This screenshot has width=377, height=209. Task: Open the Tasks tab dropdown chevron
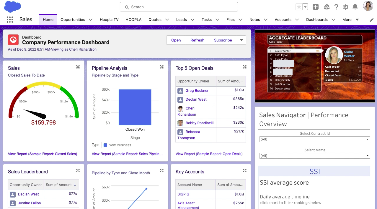[217, 20]
